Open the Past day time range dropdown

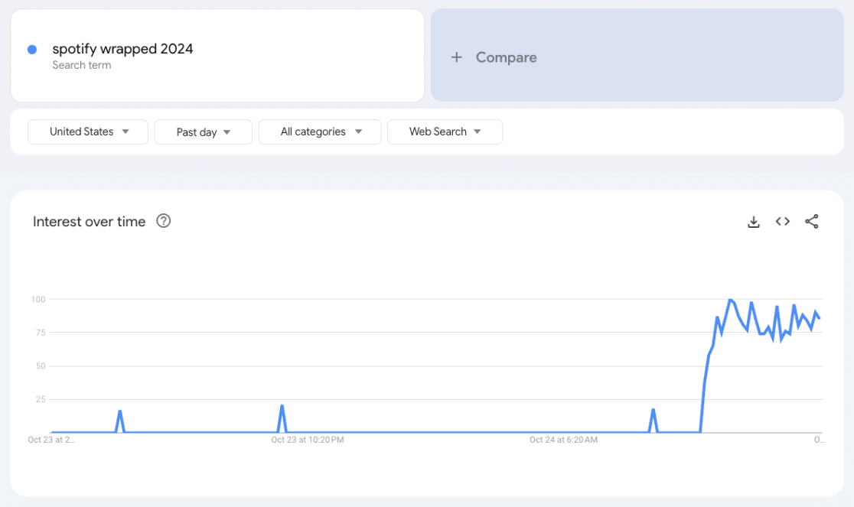pos(203,132)
